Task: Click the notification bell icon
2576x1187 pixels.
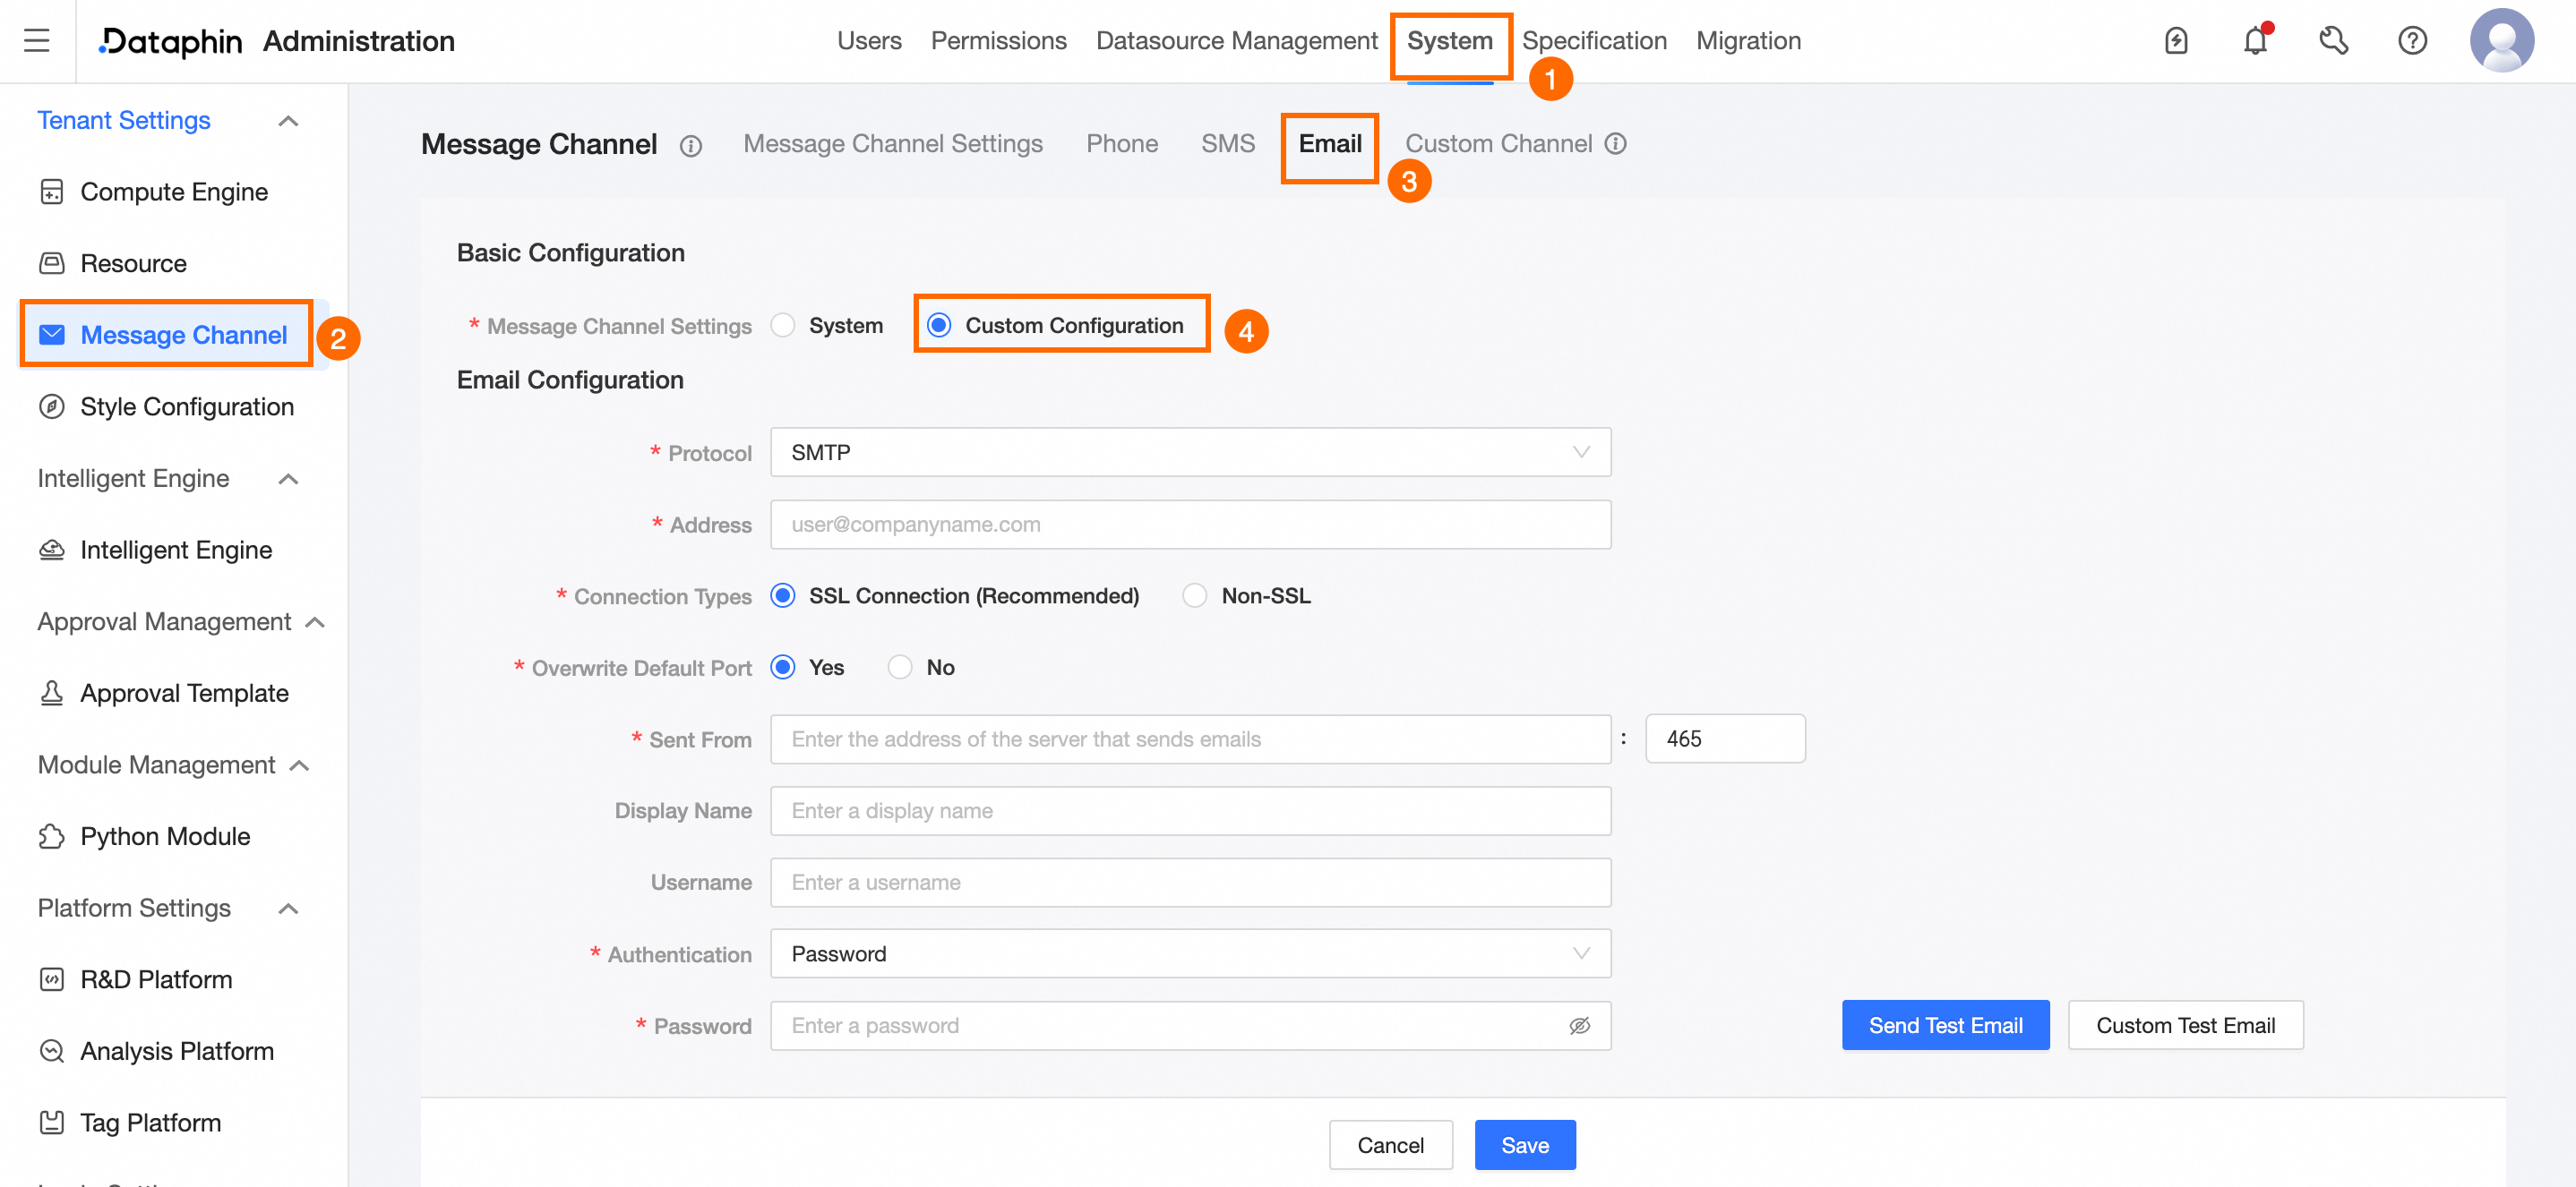Action: pyautogui.click(x=2254, y=41)
